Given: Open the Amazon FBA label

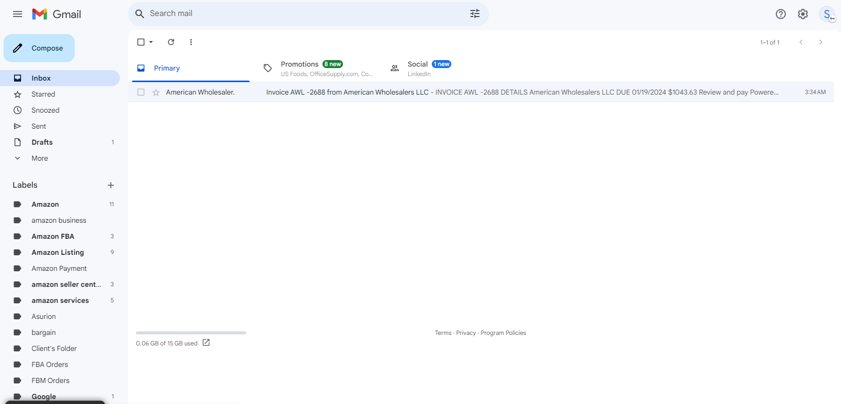Looking at the screenshot, I should (x=60, y=236).
